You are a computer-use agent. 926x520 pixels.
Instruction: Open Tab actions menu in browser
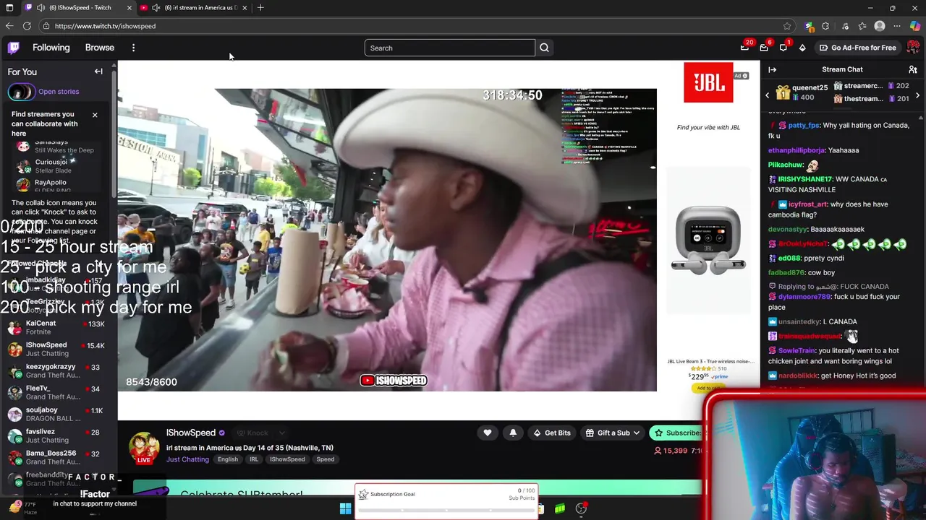pos(9,8)
